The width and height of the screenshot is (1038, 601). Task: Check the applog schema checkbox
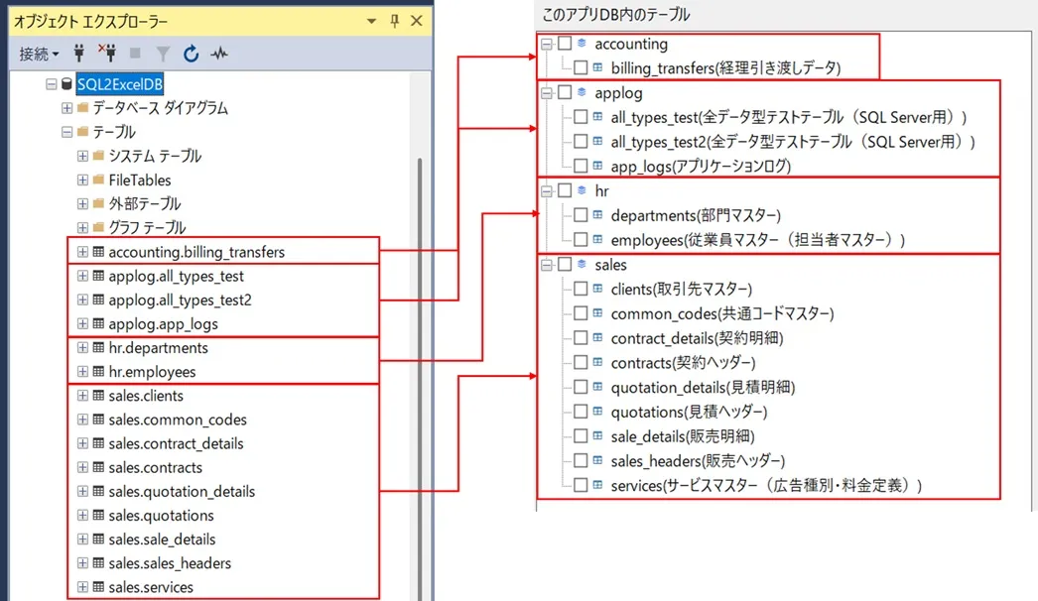tap(565, 92)
